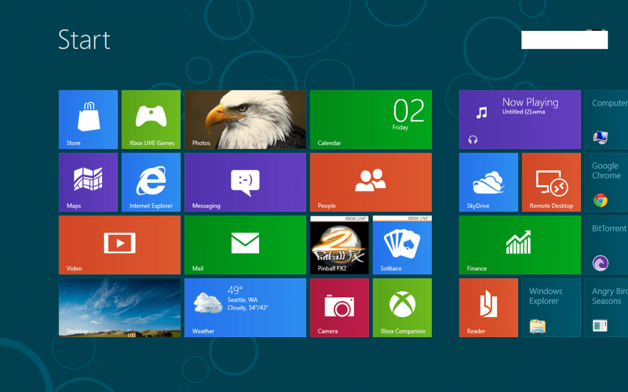Open the Photos tile with the eagle
Image resolution: width=628 pixels, height=392 pixels.
(x=245, y=119)
